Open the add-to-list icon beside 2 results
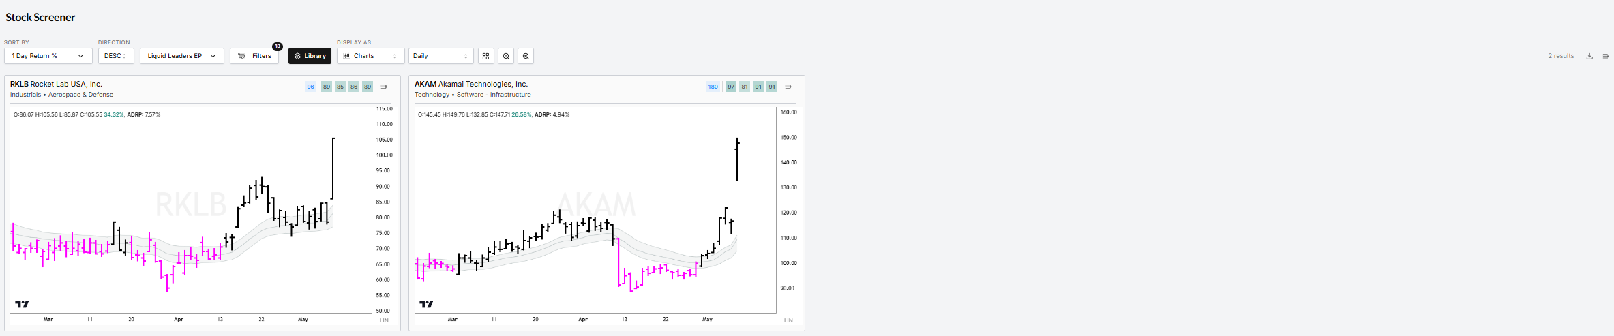 coord(1606,56)
